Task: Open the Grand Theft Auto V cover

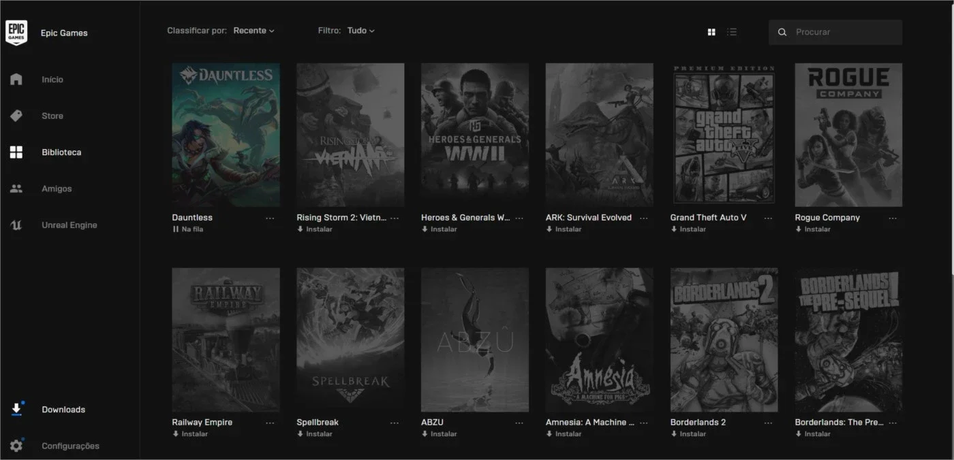Action: point(724,135)
